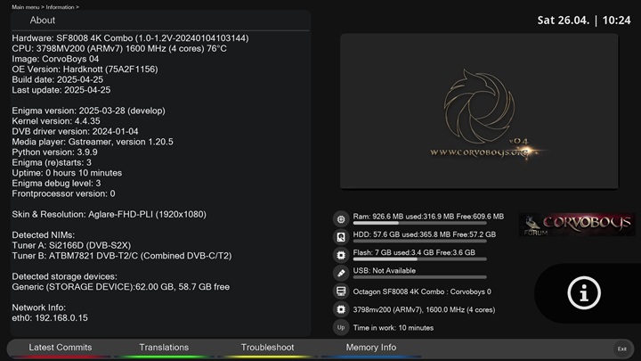
Task: Click the Skin & Resolution: Aglare-FHD-PLI line
Action: click(x=109, y=215)
